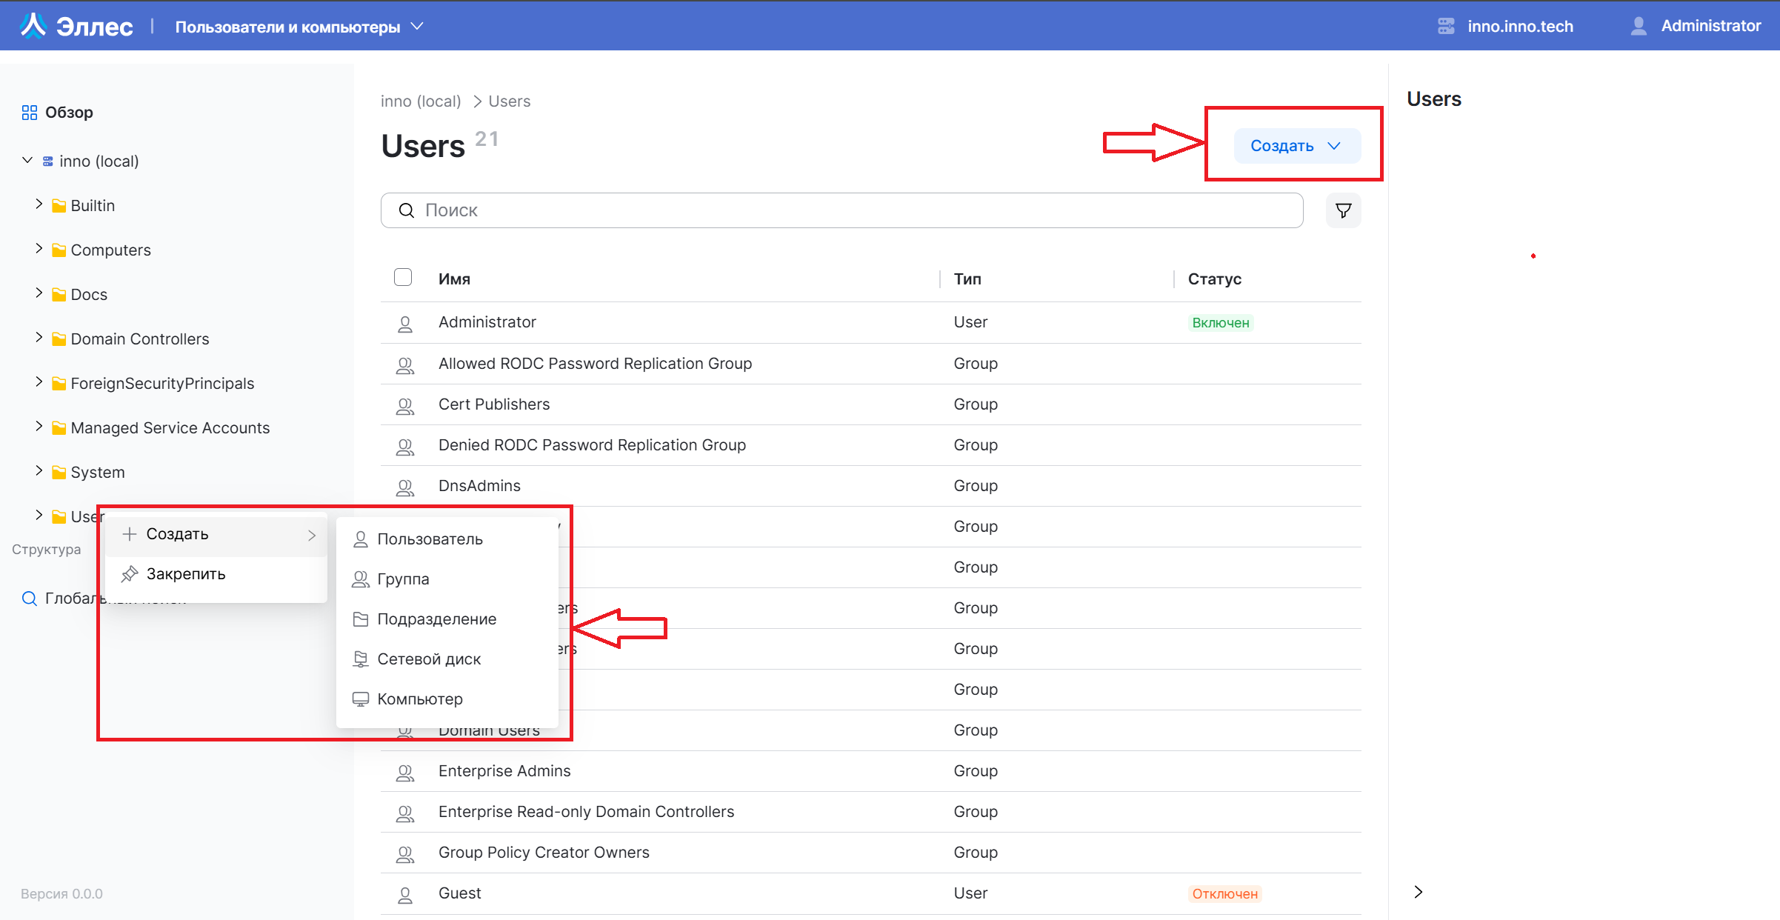Click the inno.inno.tech server icon

click(x=1446, y=26)
